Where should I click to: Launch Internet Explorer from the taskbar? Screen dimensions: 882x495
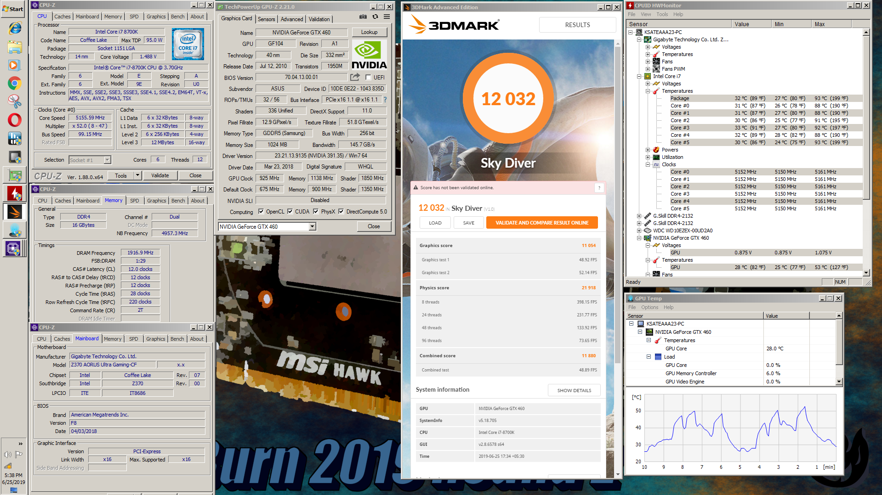click(15, 28)
